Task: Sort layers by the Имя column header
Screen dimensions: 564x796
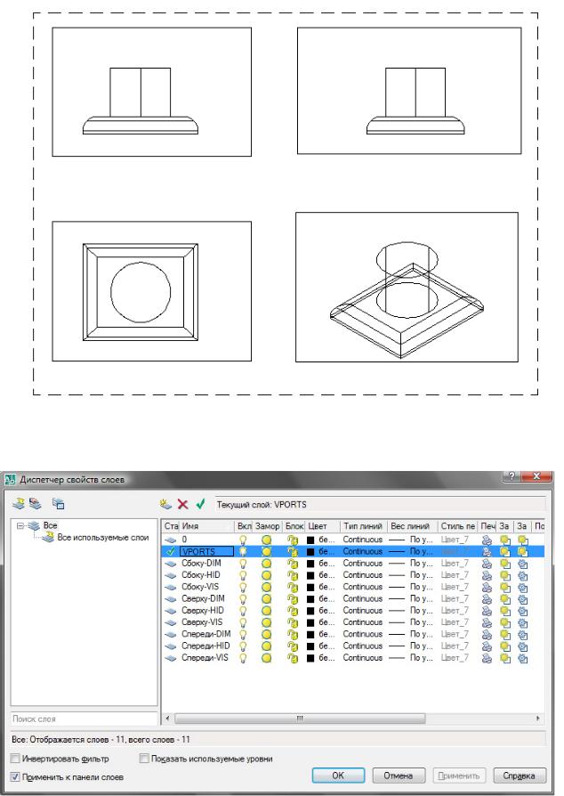Action: click(207, 526)
